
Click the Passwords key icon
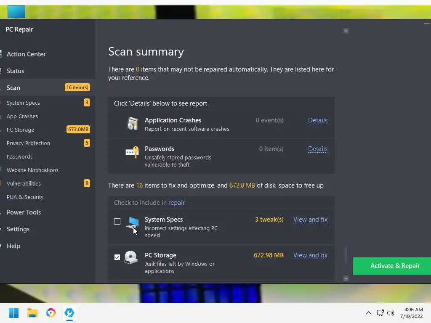(132, 152)
